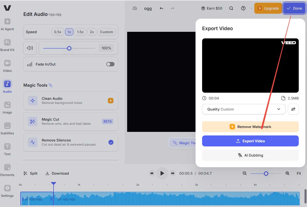Image resolution: width=307 pixels, height=207 pixels.
Task: Open the Brand Kit sidebar panel
Action: pos(7,45)
